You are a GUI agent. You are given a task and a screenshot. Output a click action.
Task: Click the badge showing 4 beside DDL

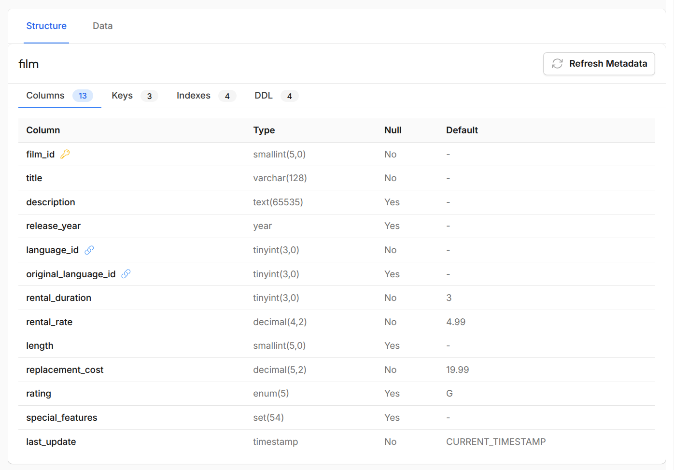[290, 96]
